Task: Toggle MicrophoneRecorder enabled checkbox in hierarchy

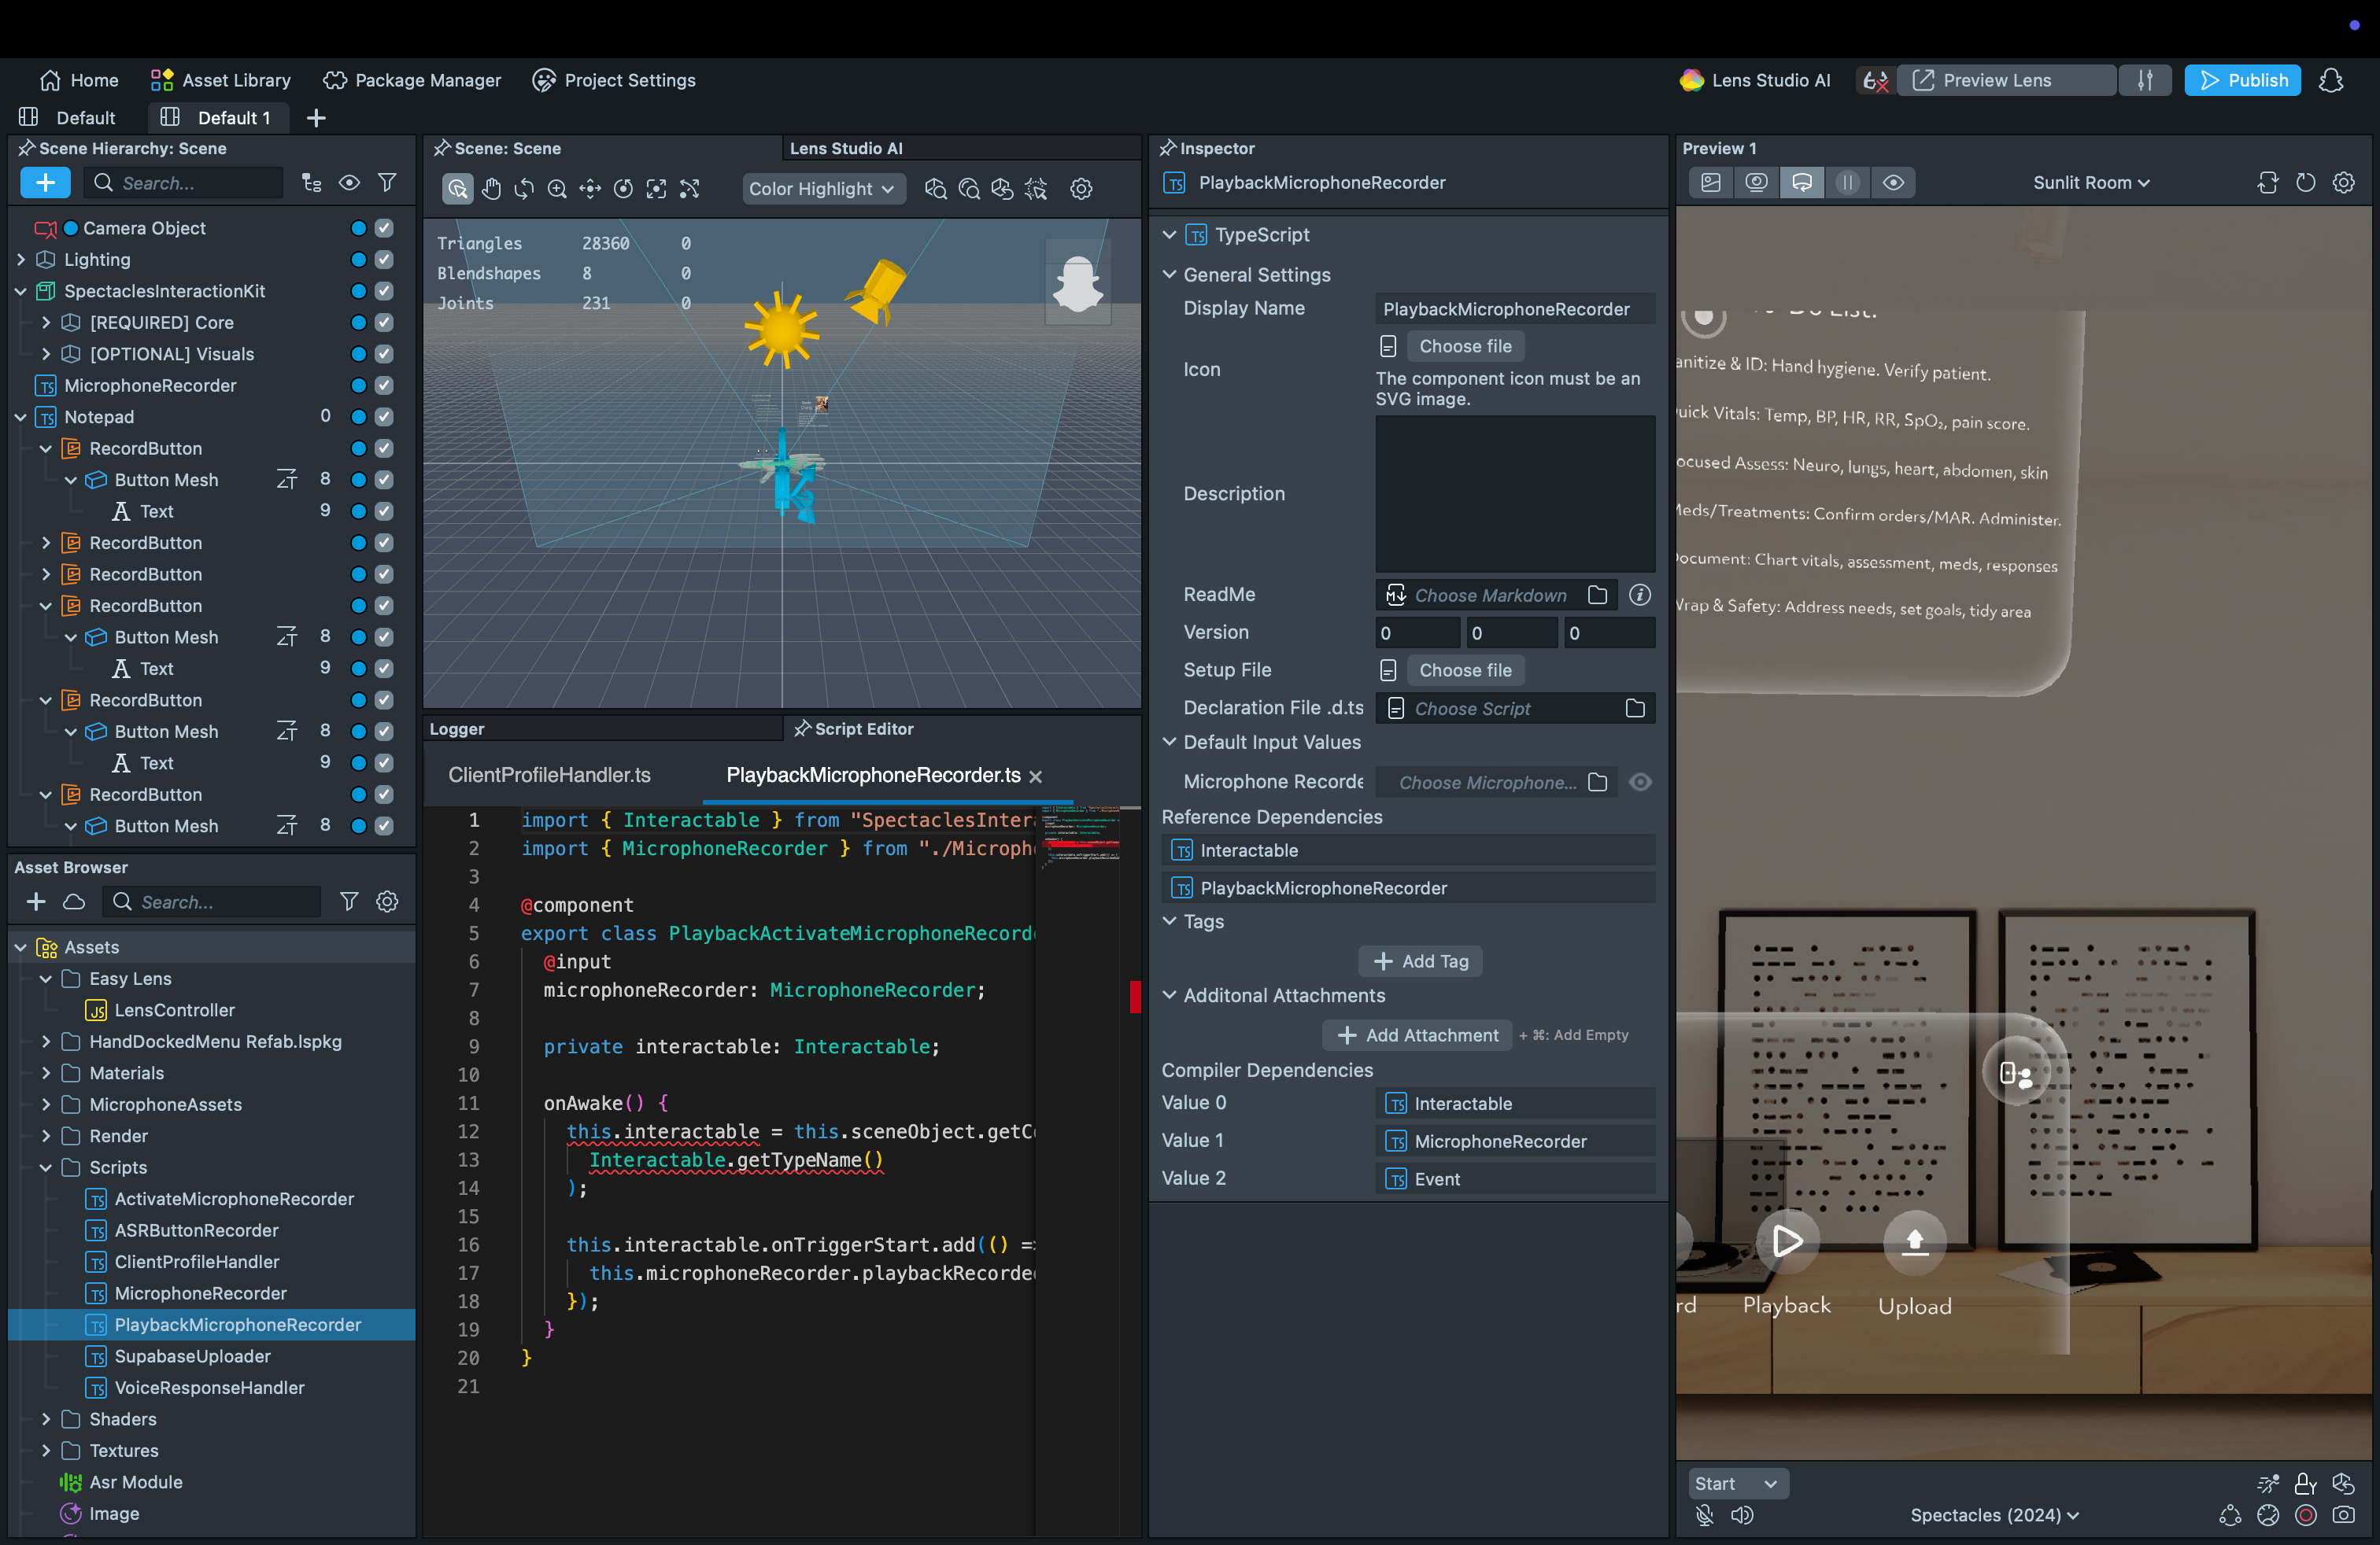Action: point(384,385)
